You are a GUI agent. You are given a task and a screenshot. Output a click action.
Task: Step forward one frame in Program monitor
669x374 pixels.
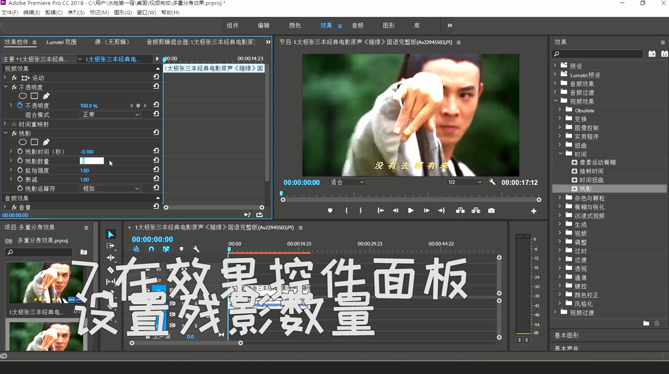click(426, 210)
